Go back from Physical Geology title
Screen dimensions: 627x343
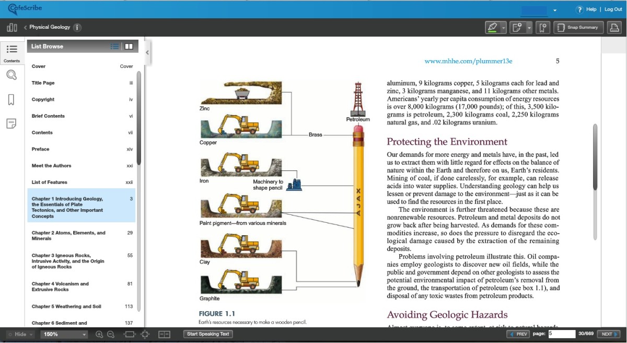[25, 27]
